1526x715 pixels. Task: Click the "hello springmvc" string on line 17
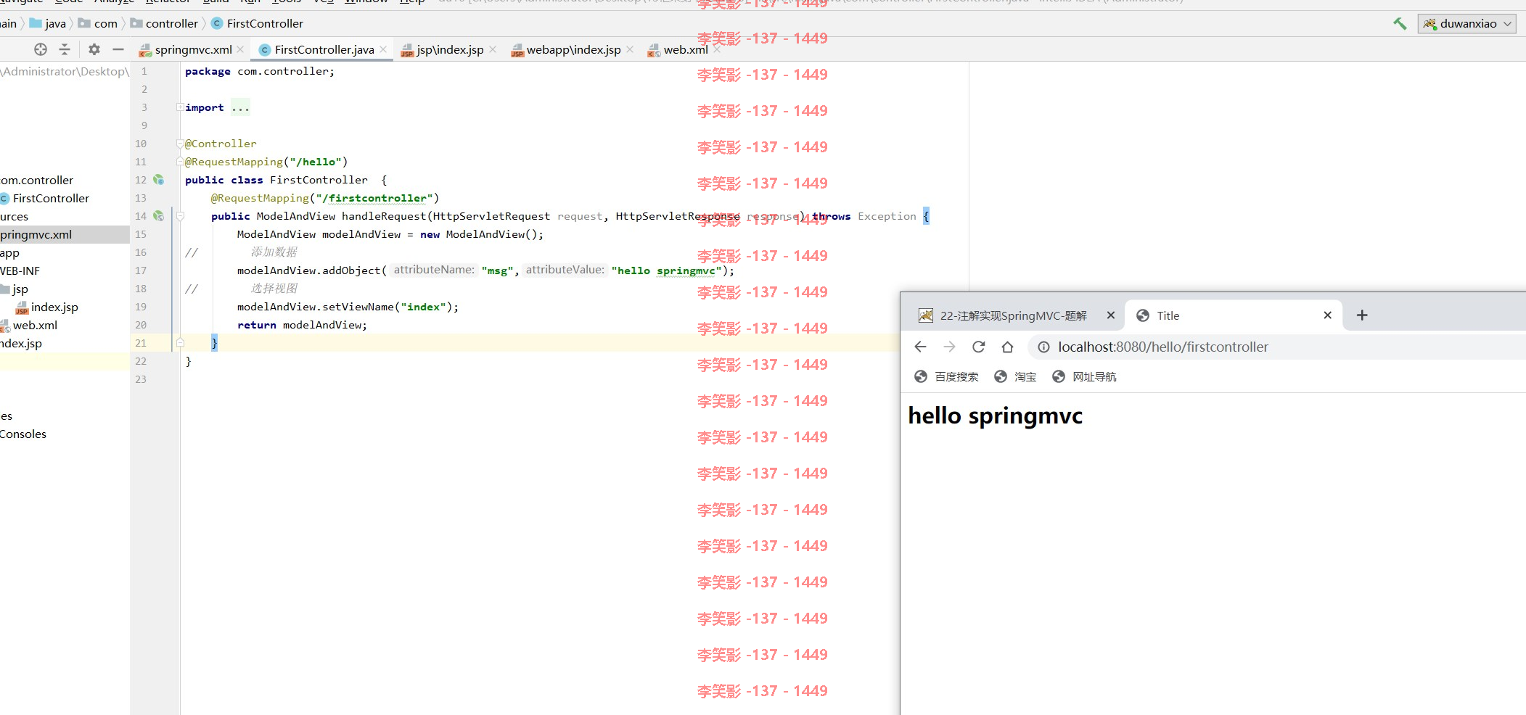pos(666,270)
